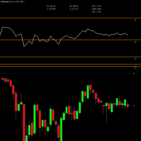Click the '20' axis label
This screenshot has width=141, height=141.
click(x=135, y=42)
